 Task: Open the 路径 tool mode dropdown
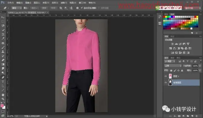pos(16,8)
